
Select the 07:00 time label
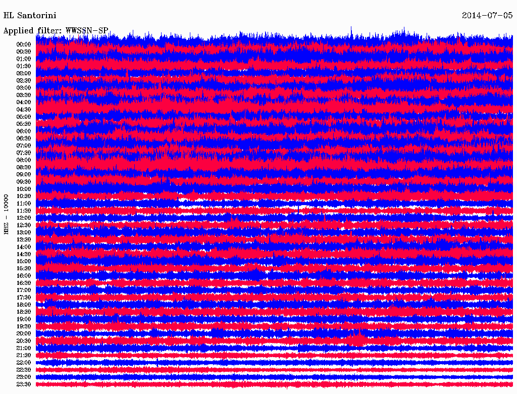(x=24, y=146)
